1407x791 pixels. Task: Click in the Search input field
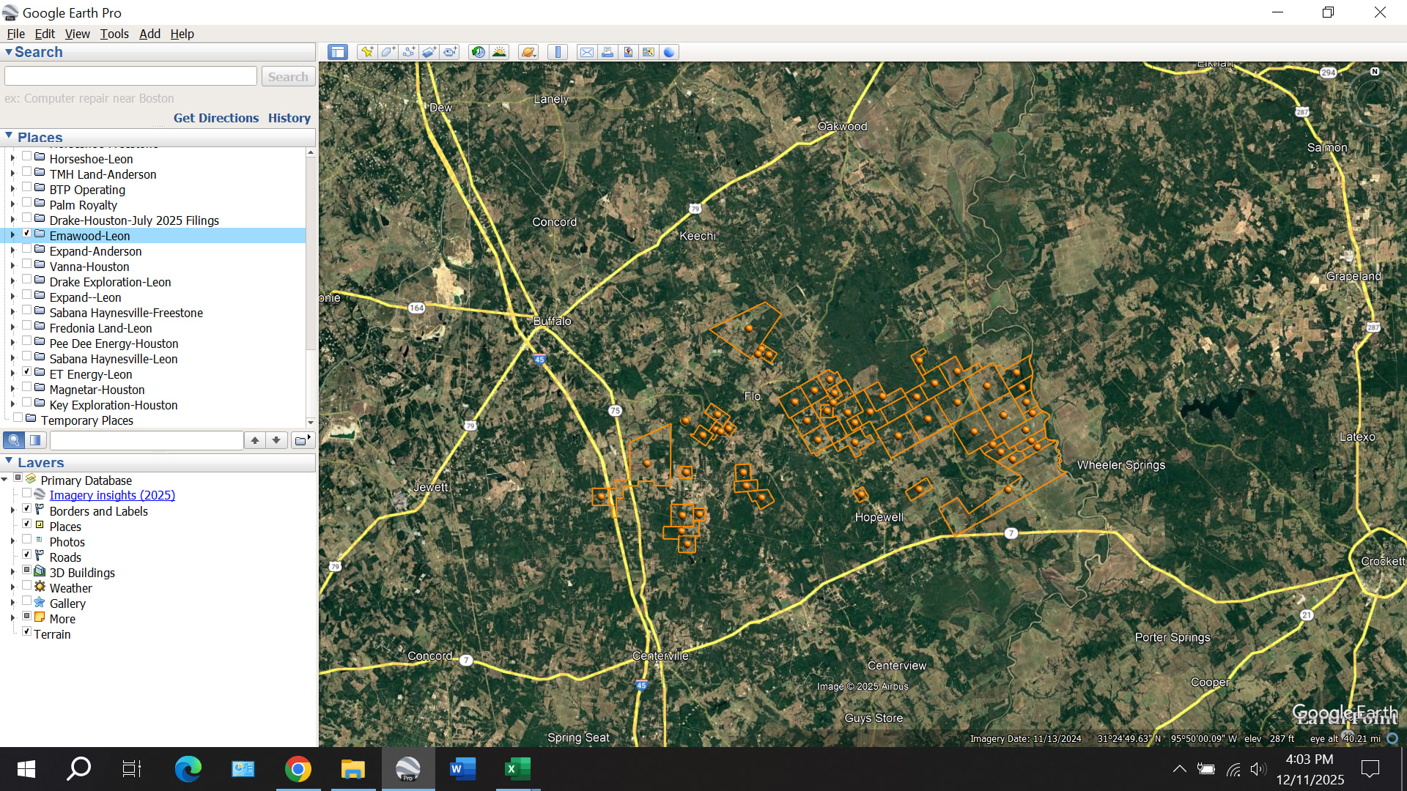pyautogui.click(x=130, y=76)
